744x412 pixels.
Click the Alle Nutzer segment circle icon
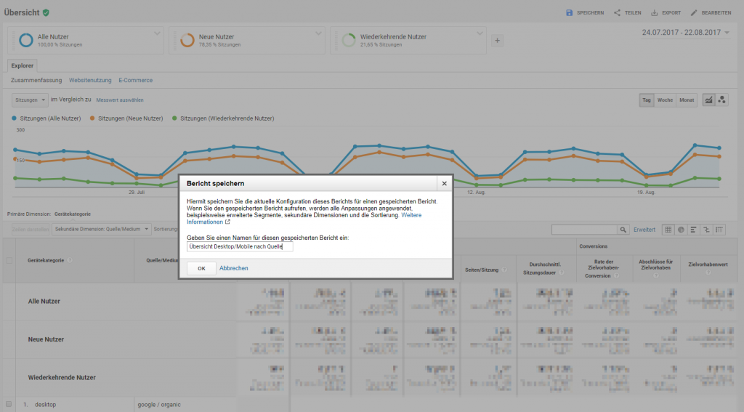pyautogui.click(x=25, y=41)
